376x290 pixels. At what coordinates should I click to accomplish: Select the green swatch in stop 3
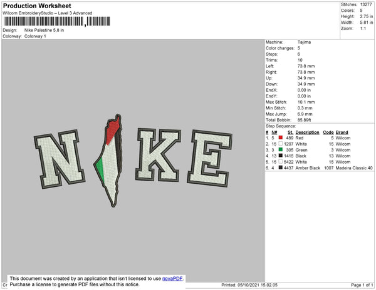tap(281, 149)
